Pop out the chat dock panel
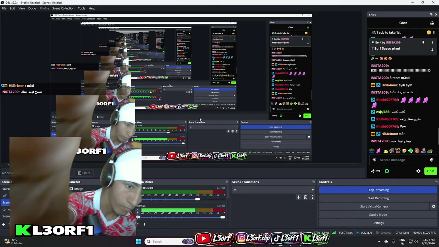 point(431,14)
